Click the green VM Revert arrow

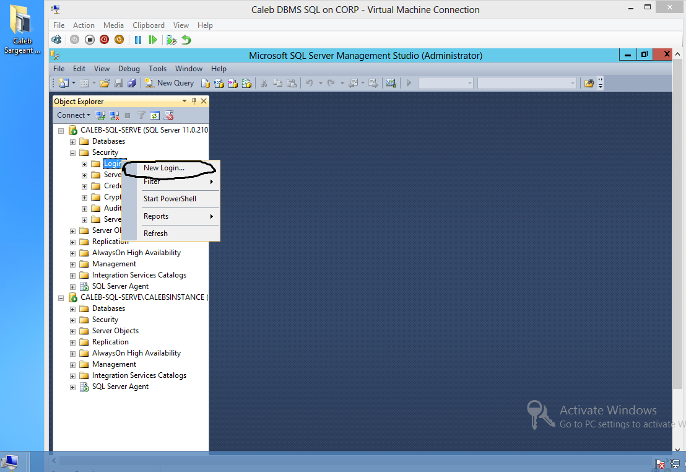pos(186,40)
